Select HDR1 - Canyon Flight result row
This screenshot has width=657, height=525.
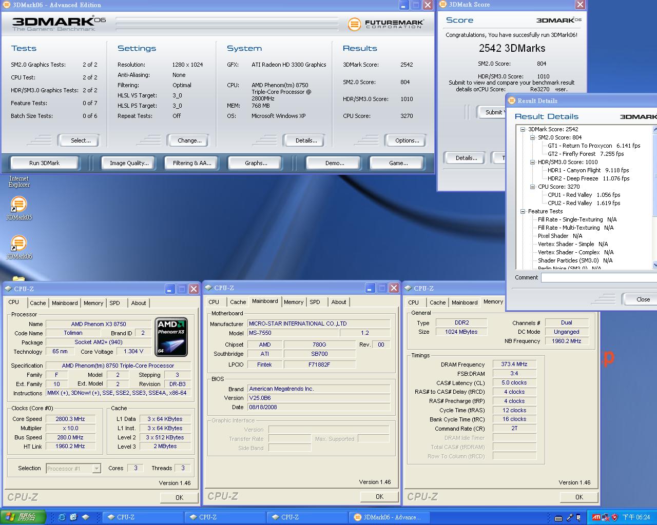click(x=588, y=170)
